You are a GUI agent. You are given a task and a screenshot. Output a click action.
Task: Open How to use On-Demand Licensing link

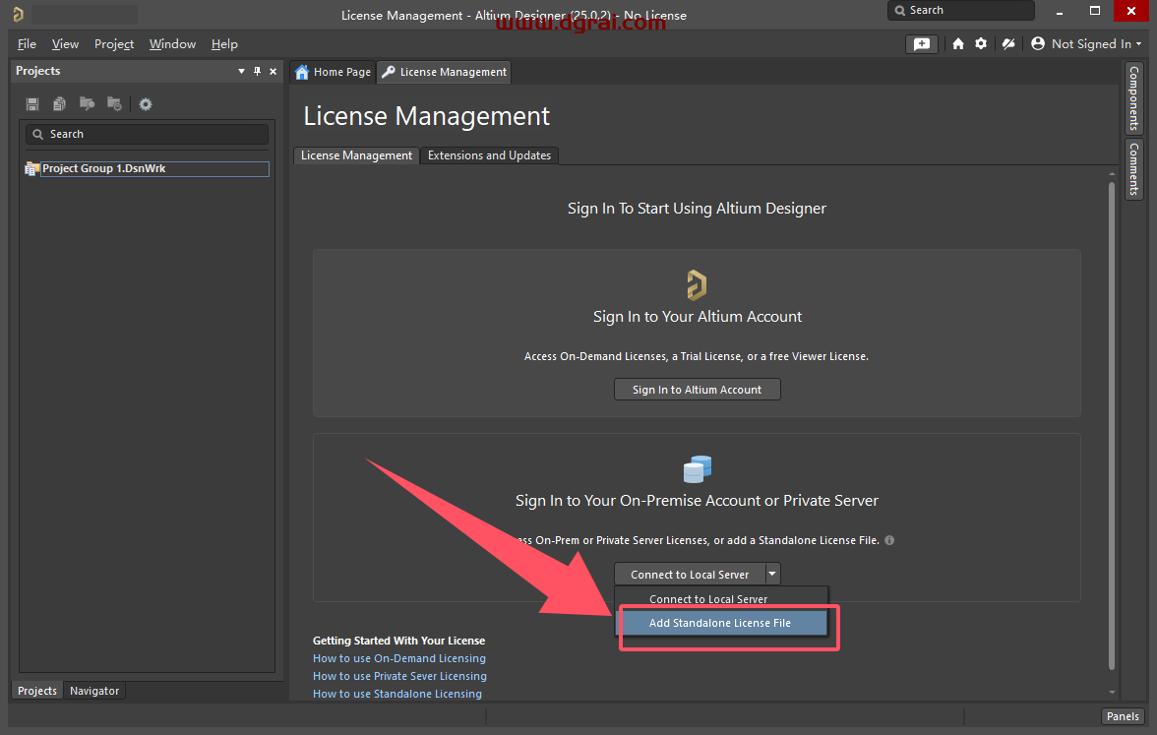click(x=399, y=658)
